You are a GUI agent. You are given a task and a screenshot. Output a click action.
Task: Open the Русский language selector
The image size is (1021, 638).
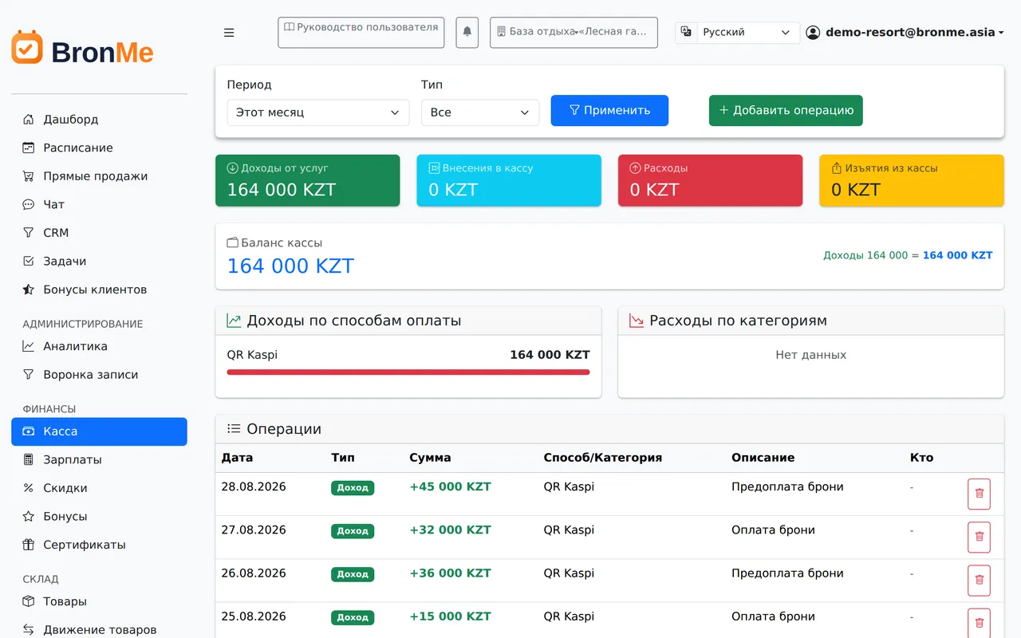[747, 33]
